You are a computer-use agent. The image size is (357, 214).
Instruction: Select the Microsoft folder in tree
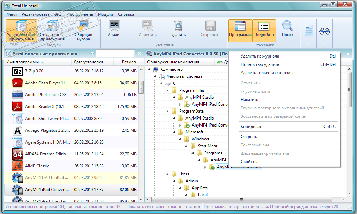(x=194, y=132)
